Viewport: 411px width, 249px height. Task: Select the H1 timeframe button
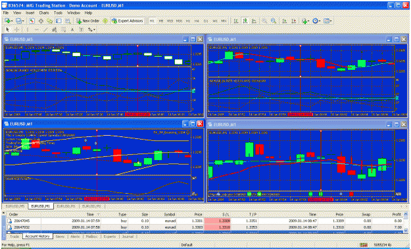click(x=188, y=21)
